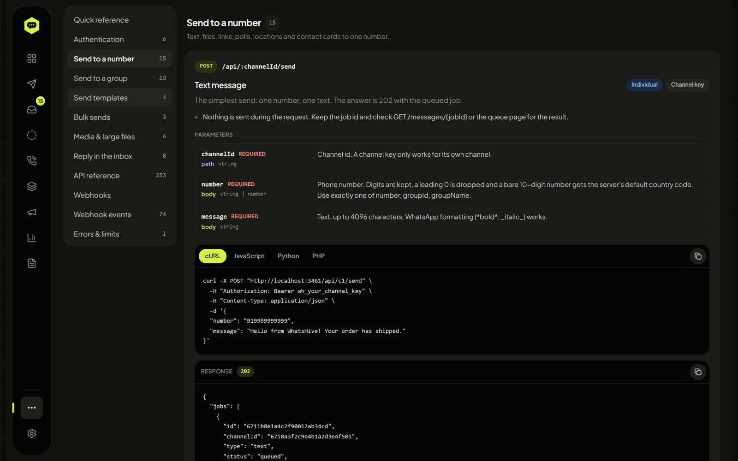Open the stacked layers icon
Image resolution: width=738 pixels, height=461 pixels.
pyautogui.click(x=32, y=186)
